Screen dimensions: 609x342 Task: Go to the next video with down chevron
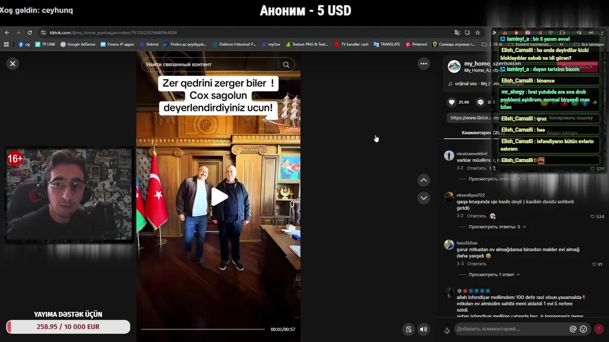423,198
